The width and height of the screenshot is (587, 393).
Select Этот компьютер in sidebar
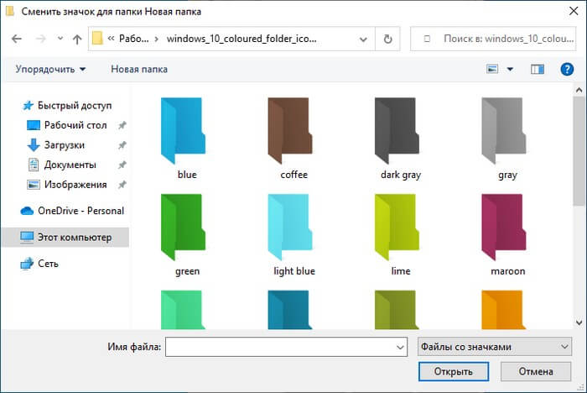pos(66,238)
